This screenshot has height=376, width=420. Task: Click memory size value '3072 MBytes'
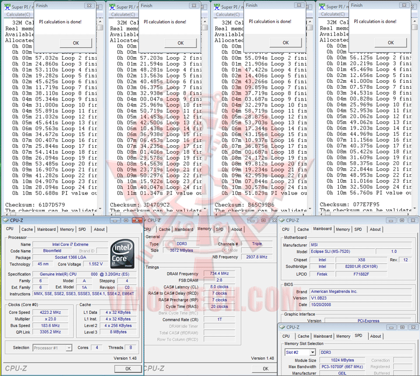[181, 250]
